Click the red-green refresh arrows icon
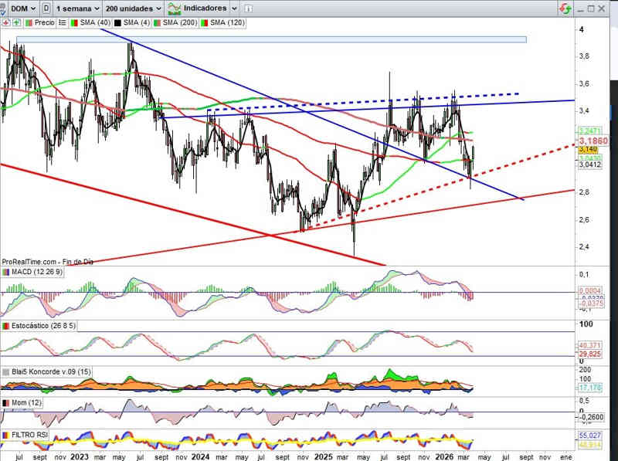Viewport: 618px width, 461px height. 565,8
